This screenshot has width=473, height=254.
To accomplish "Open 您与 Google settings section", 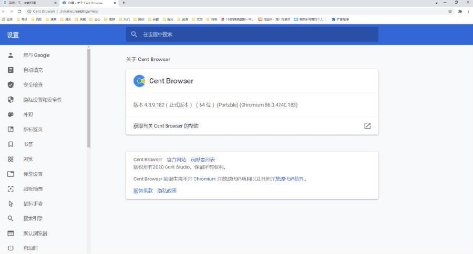I will [x=36, y=55].
